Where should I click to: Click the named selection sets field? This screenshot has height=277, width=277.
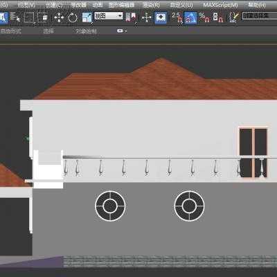click(259, 16)
